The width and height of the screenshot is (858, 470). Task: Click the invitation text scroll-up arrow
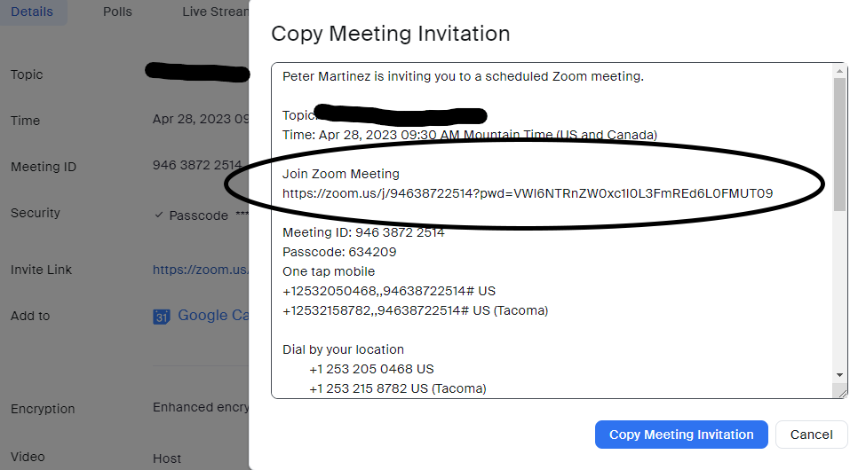pyautogui.click(x=839, y=71)
